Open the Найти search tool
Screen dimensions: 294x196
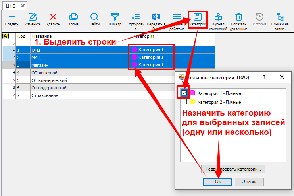pos(94,17)
